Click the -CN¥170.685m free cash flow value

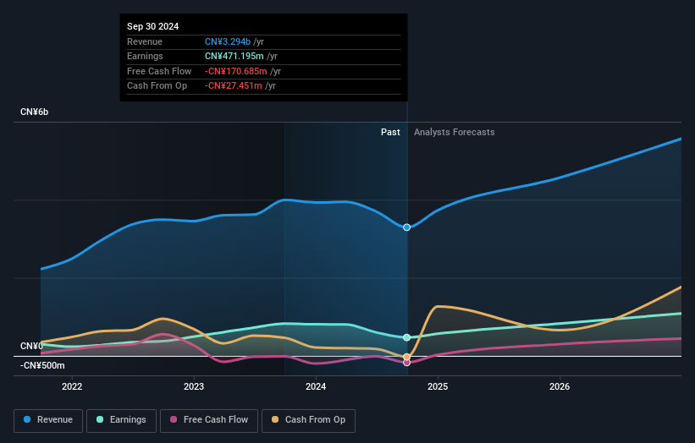[x=236, y=71]
